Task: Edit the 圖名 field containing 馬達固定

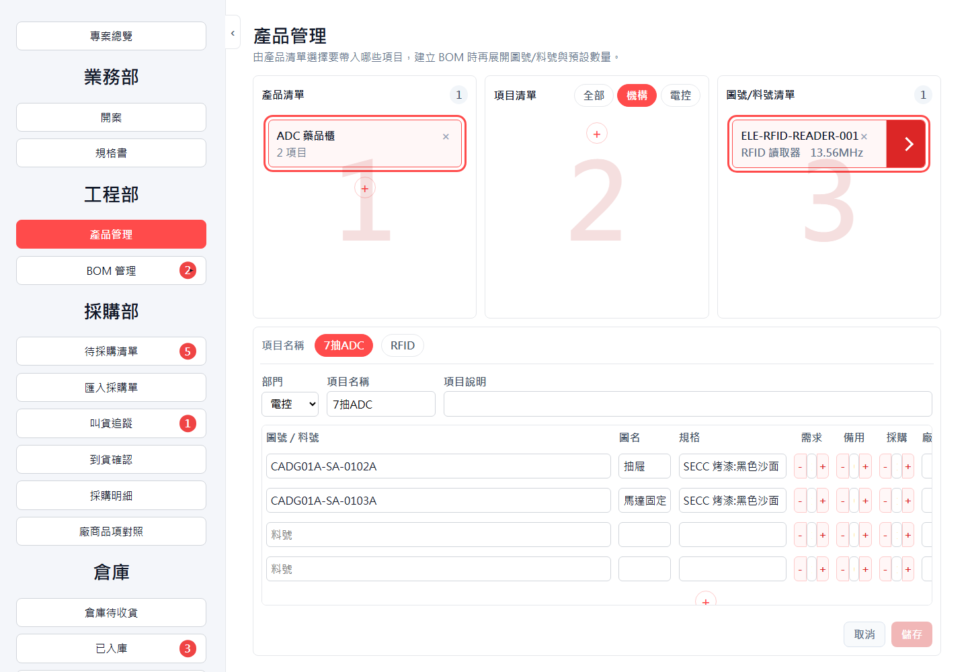Action: click(645, 501)
